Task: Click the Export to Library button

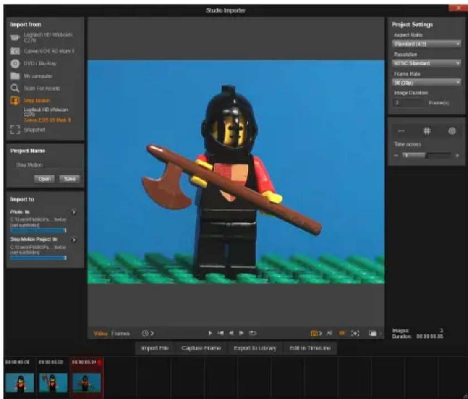Action: [x=255, y=348]
